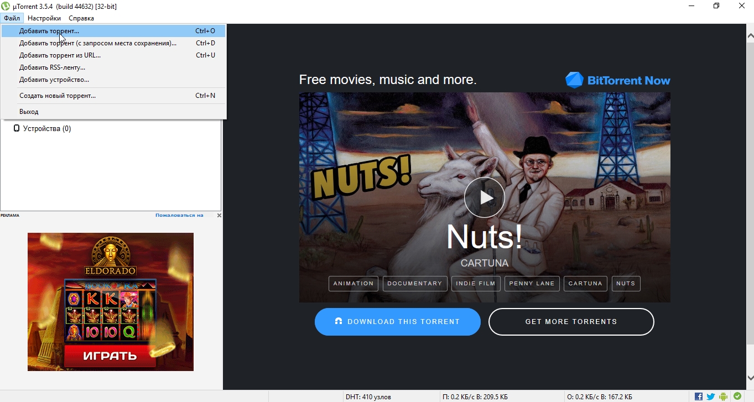Click the NUTS tag

tap(626, 284)
